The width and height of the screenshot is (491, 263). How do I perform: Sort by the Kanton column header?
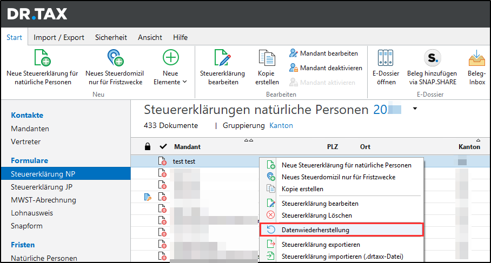pyautogui.click(x=469, y=147)
